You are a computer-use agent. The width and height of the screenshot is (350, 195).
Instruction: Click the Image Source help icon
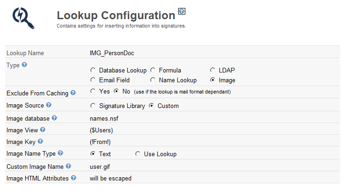tap(49, 105)
